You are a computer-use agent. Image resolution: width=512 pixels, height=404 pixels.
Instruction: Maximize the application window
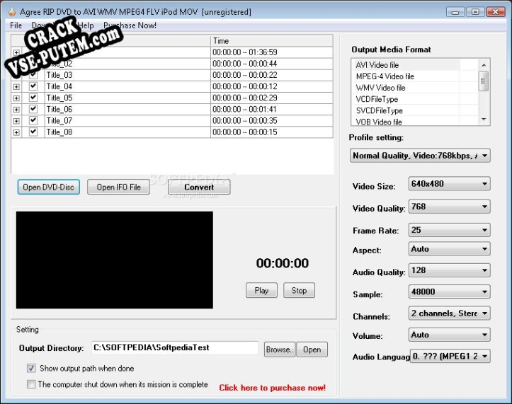click(x=475, y=13)
